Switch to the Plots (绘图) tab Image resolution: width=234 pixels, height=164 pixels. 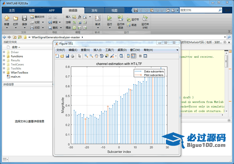tap(32, 10)
